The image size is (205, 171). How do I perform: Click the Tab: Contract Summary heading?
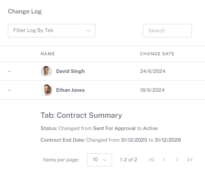pyautogui.click(x=81, y=115)
